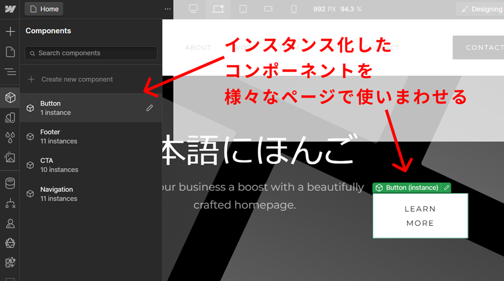
Task: Open the Users account icon
Action: point(10,224)
